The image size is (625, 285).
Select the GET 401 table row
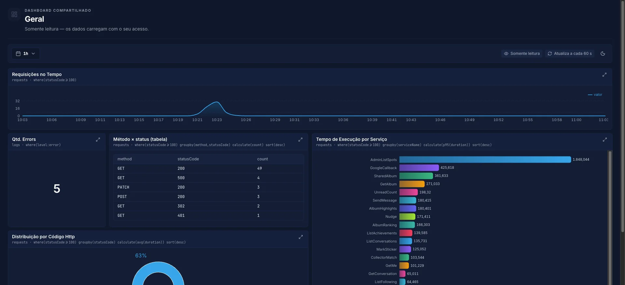pos(208,216)
